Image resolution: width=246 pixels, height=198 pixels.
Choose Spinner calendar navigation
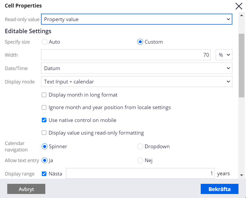[x=44, y=146]
